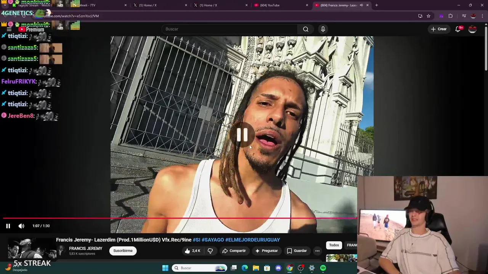The height and width of the screenshot is (274, 488).
Task: Click the Chrome profile avatar
Action: [x=473, y=16]
